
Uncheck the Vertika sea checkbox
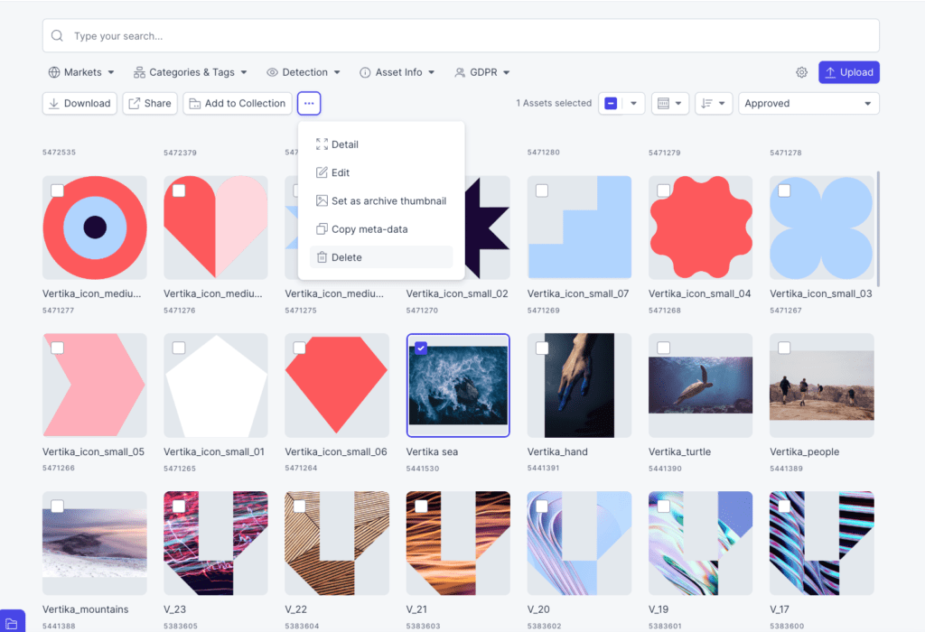421,348
